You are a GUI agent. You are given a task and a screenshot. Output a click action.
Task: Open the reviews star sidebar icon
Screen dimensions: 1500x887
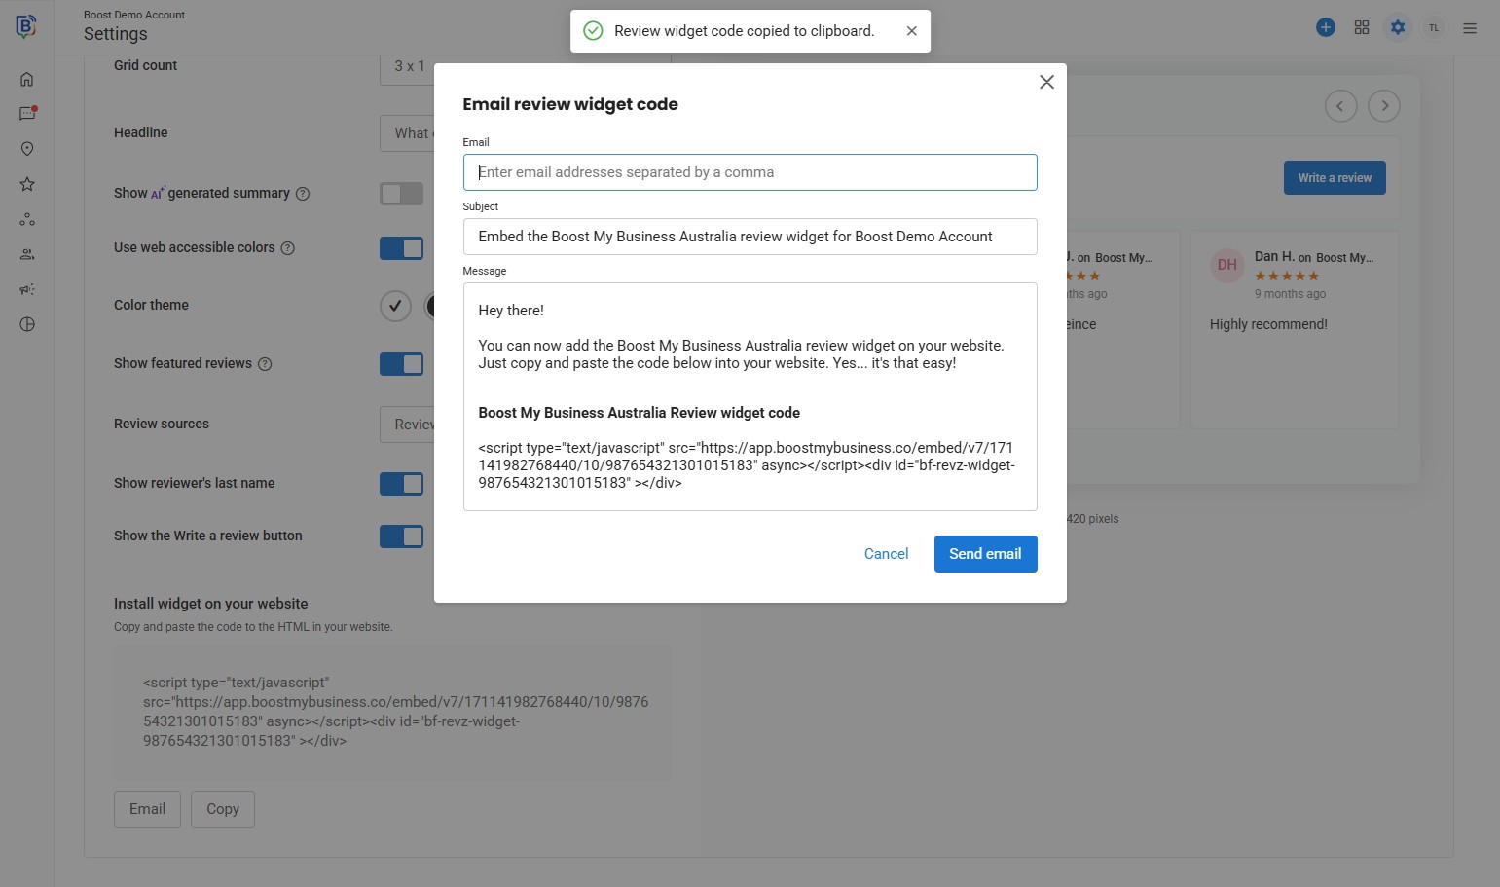pyautogui.click(x=27, y=184)
